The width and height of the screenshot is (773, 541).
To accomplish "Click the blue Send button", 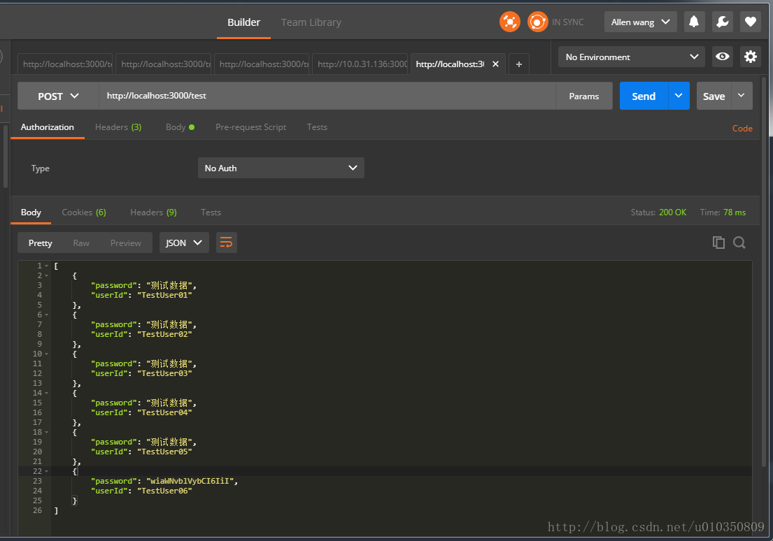I will [x=644, y=96].
